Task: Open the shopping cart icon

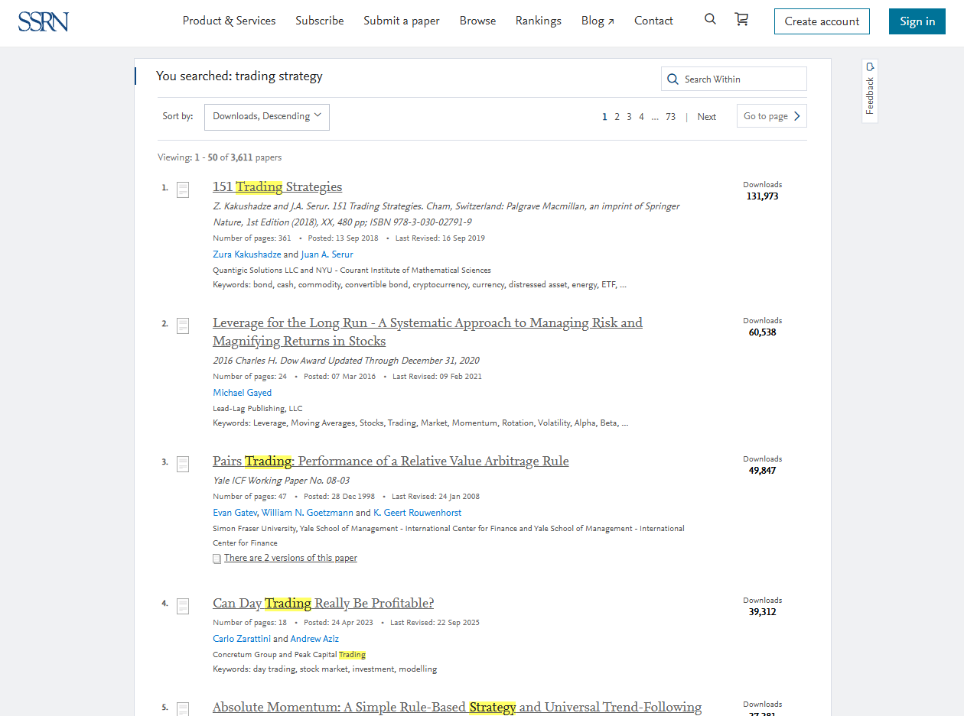Action: 741,19
